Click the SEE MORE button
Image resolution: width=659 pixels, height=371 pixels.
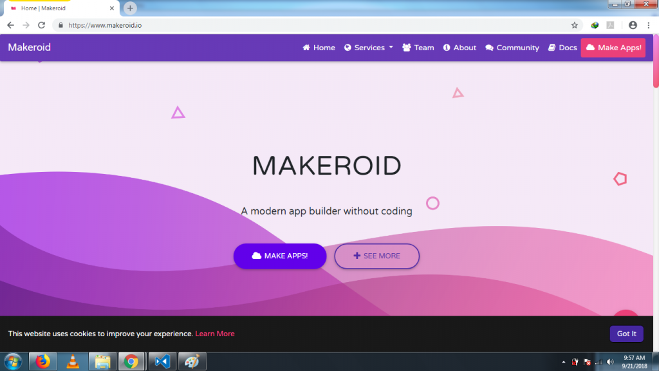[377, 256]
